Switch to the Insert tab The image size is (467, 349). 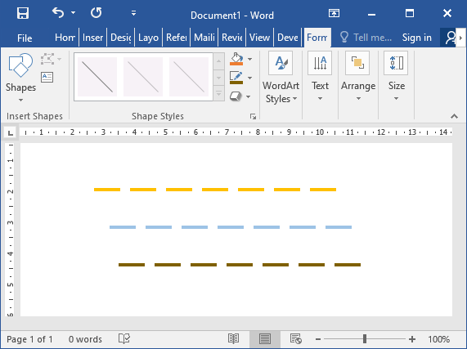pyautogui.click(x=92, y=38)
